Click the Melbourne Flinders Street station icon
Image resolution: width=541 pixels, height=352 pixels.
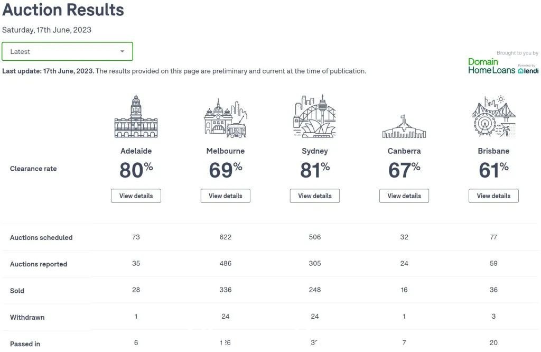(225, 118)
